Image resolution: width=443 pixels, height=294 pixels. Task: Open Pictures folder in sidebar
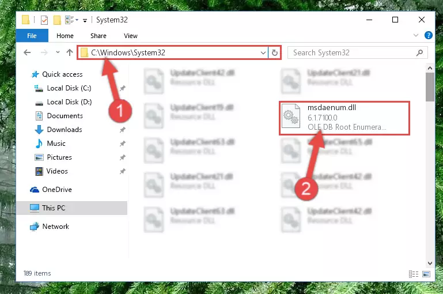[x=59, y=157]
